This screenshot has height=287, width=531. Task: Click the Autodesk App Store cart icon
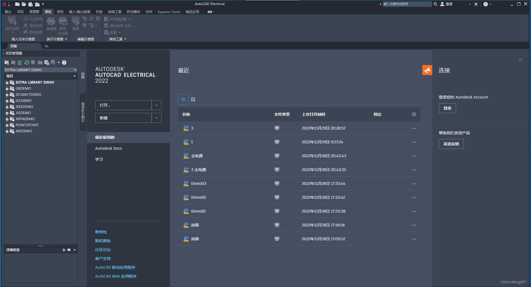[x=476, y=4]
